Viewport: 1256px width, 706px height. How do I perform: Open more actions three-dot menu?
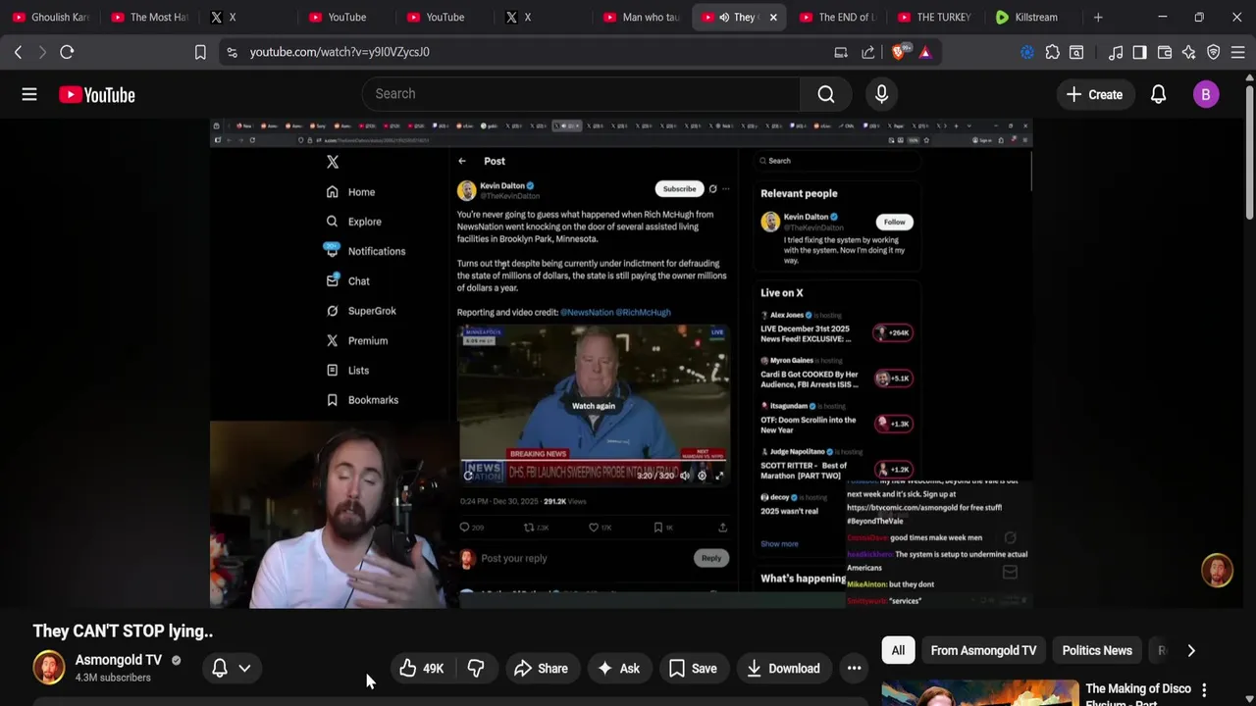coord(854,669)
